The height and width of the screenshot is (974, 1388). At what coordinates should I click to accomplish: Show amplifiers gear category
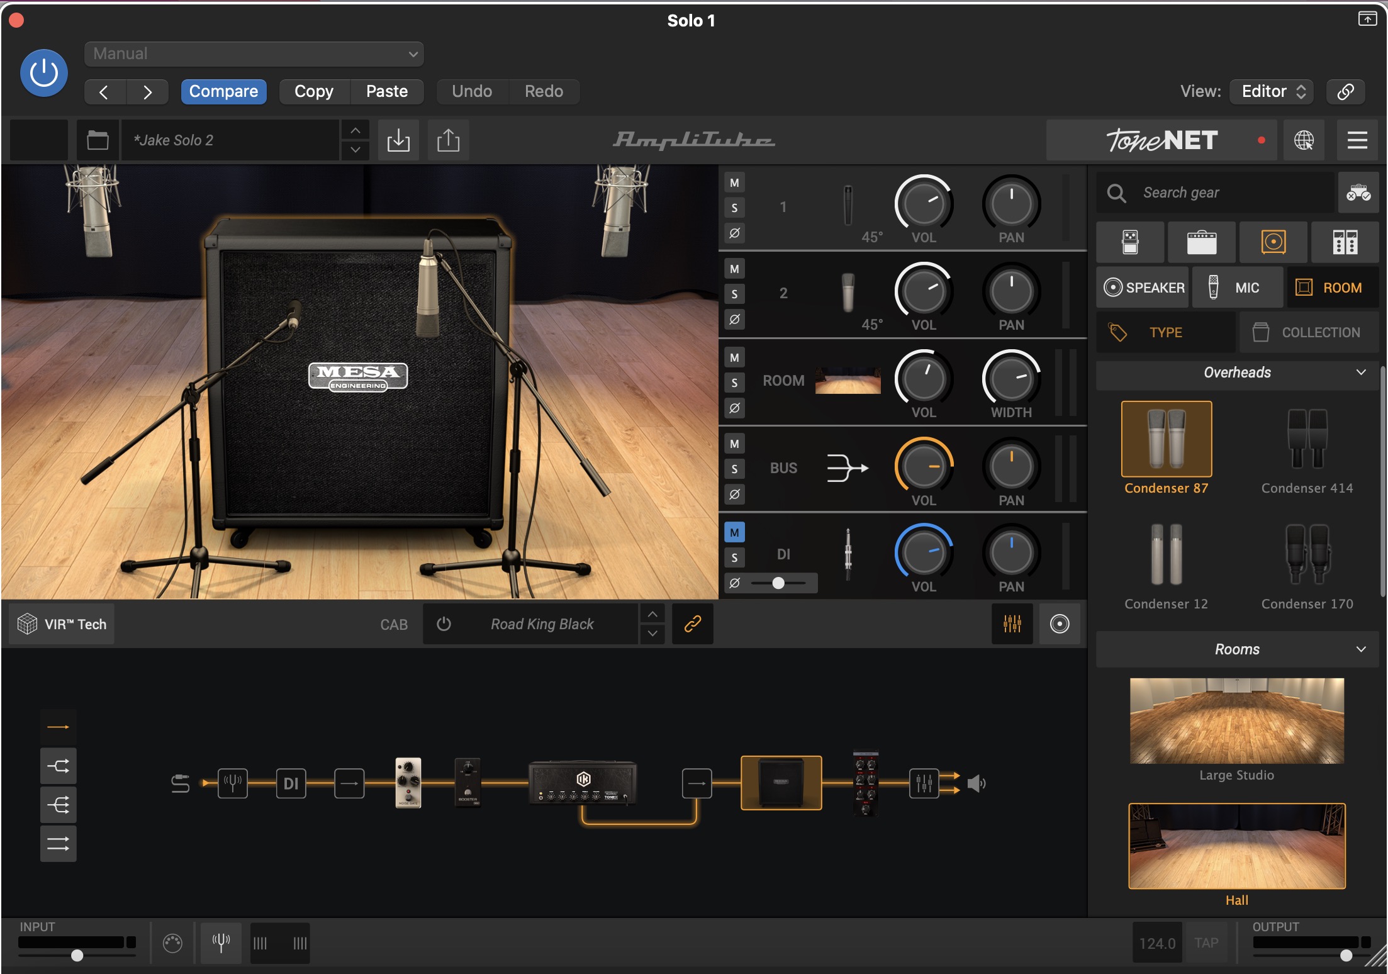[x=1201, y=242]
